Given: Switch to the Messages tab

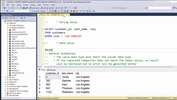Looking at the screenshot, I should 51,70.
